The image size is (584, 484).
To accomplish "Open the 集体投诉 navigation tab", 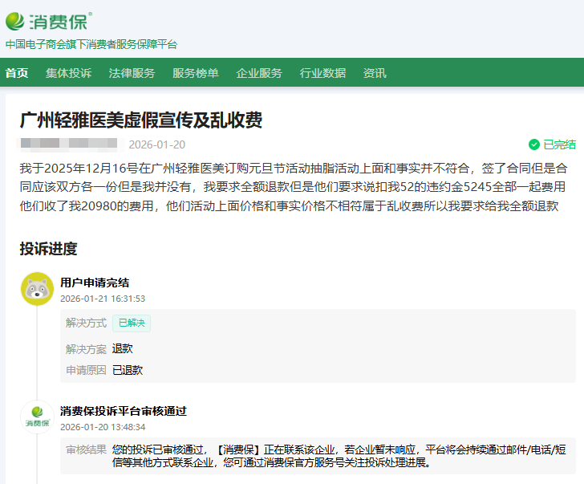I will point(68,73).
